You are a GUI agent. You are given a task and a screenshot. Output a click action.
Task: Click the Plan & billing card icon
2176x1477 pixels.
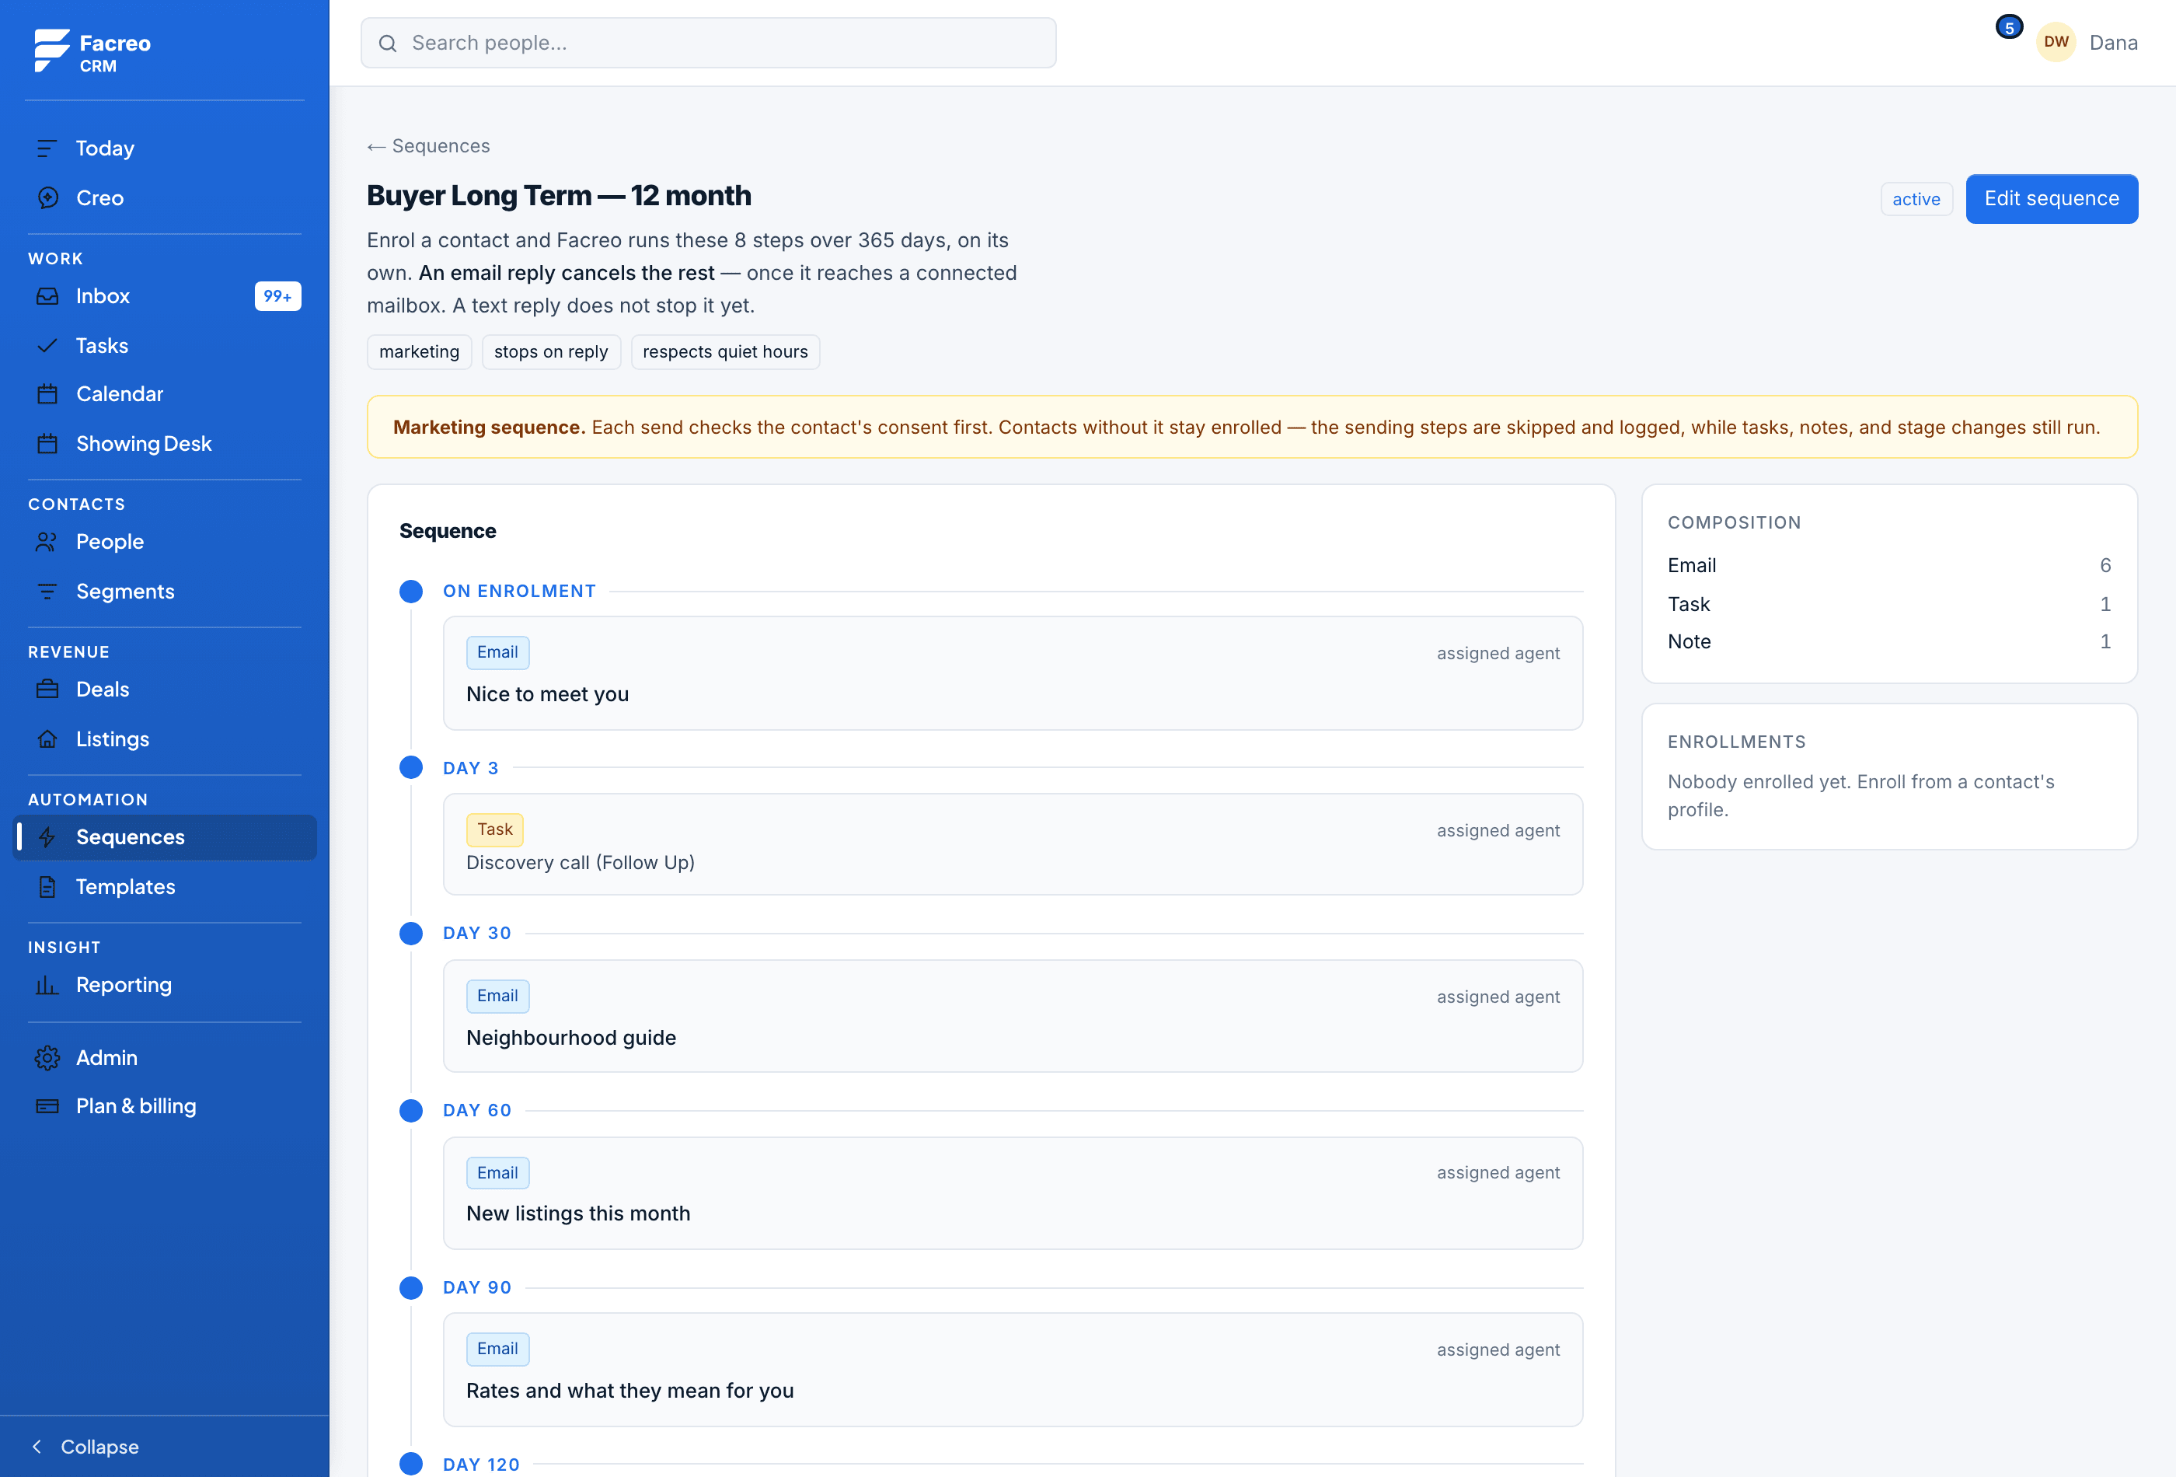(47, 1107)
